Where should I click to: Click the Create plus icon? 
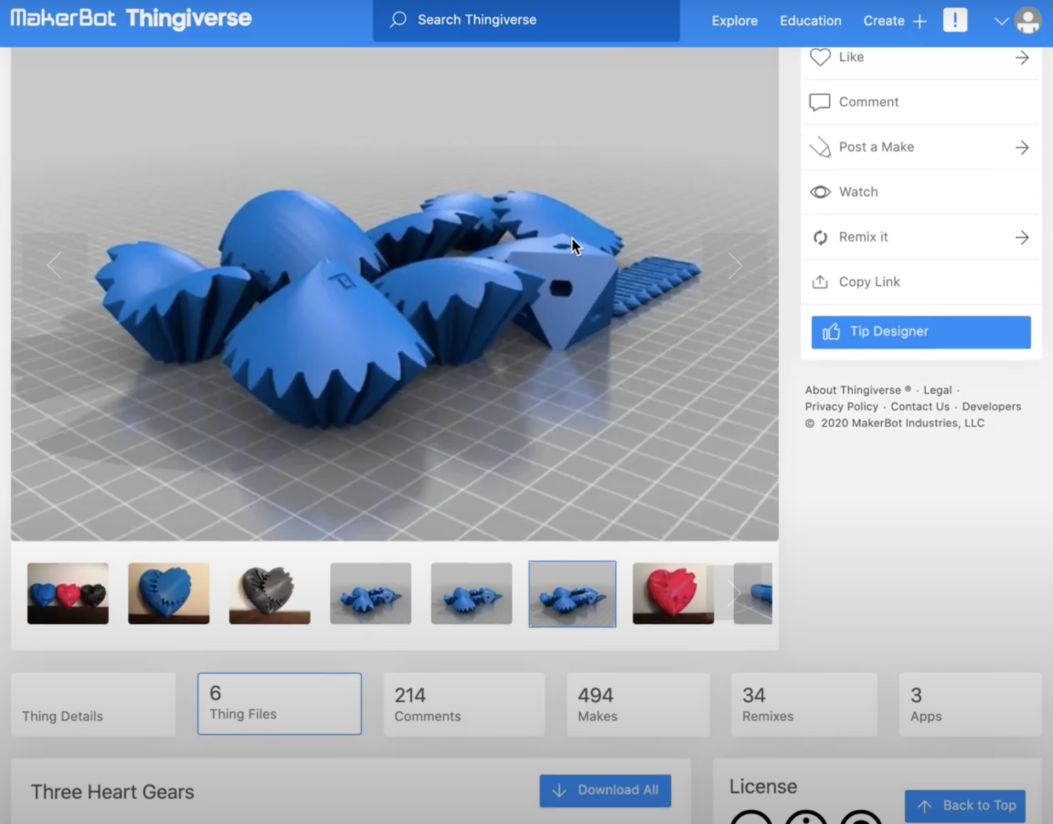click(920, 21)
